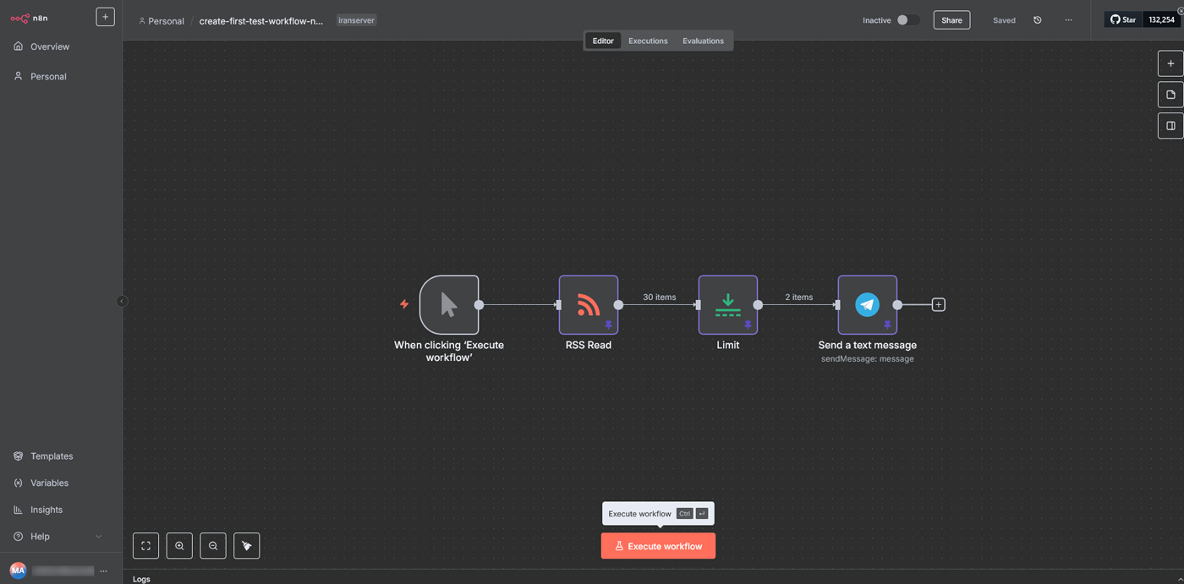Click the Limit node icon
The height and width of the screenshot is (584, 1184).
[x=727, y=304]
